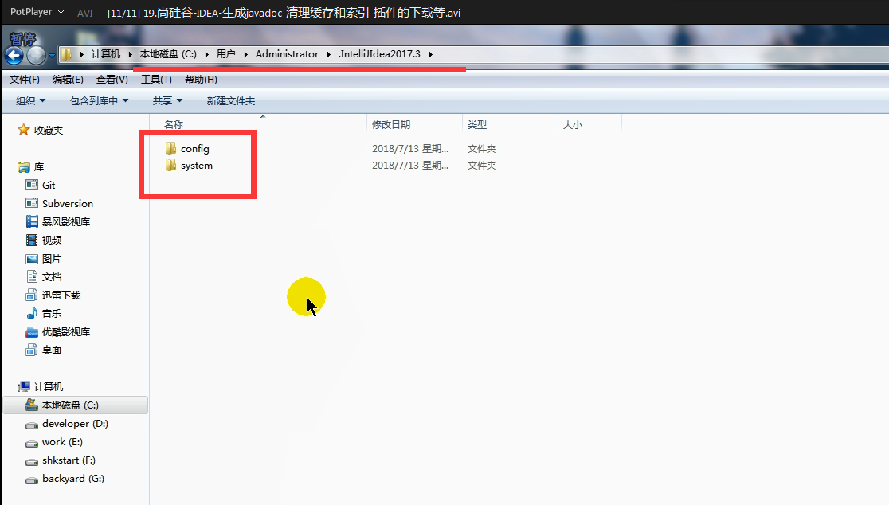Viewport: 889px width, 505px height.
Task: Select the config folder icon
Action: point(170,148)
